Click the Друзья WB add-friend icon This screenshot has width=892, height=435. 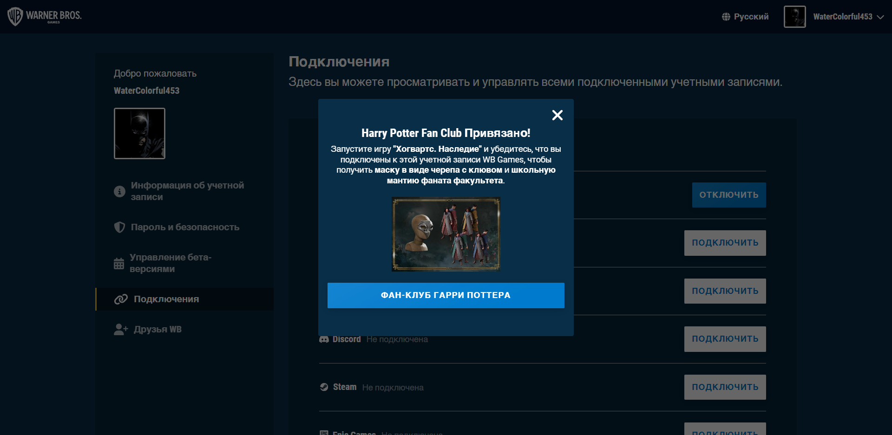coord(121,329)
